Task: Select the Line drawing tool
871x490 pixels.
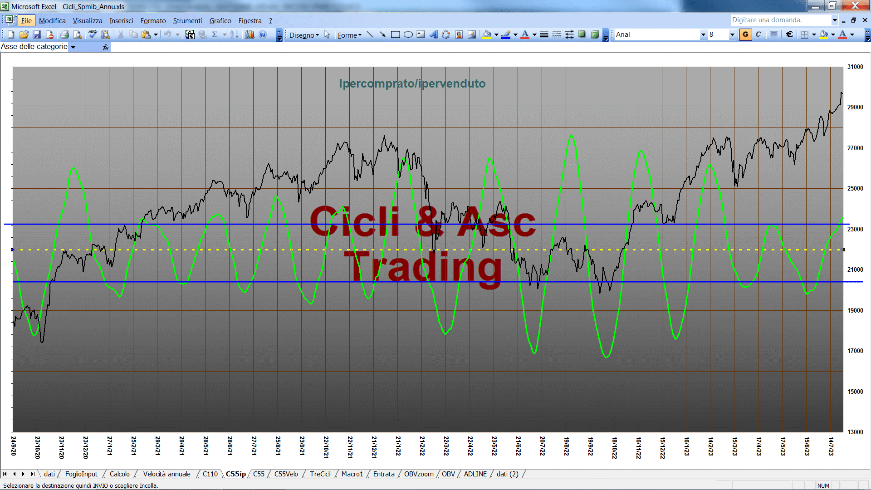Action: (370, 34)
